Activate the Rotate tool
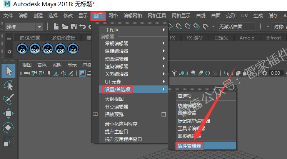 click(x=8, y=128)
